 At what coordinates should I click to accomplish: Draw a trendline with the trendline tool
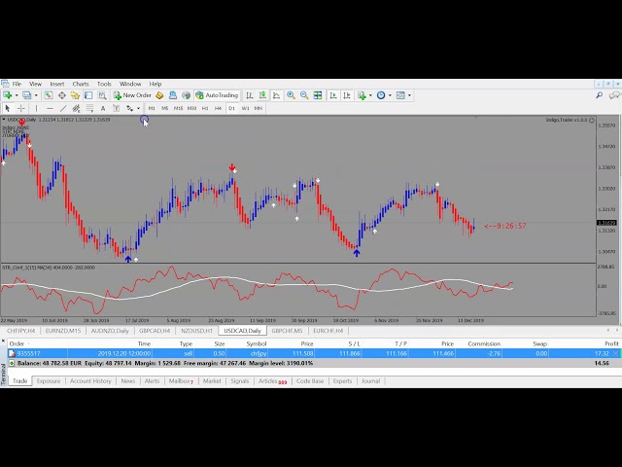[x=61, y=108]
